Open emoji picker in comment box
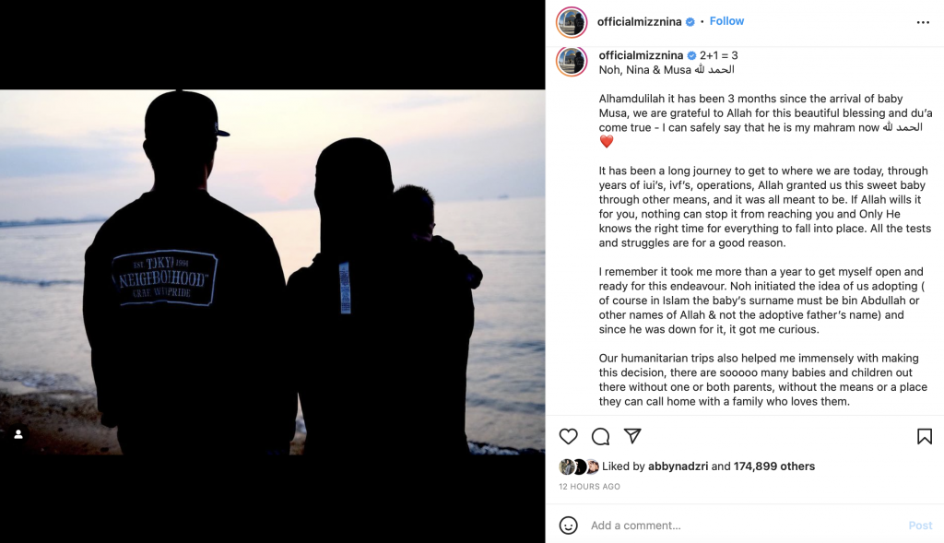This screenshot has height=543, width=944. point(568,525)
